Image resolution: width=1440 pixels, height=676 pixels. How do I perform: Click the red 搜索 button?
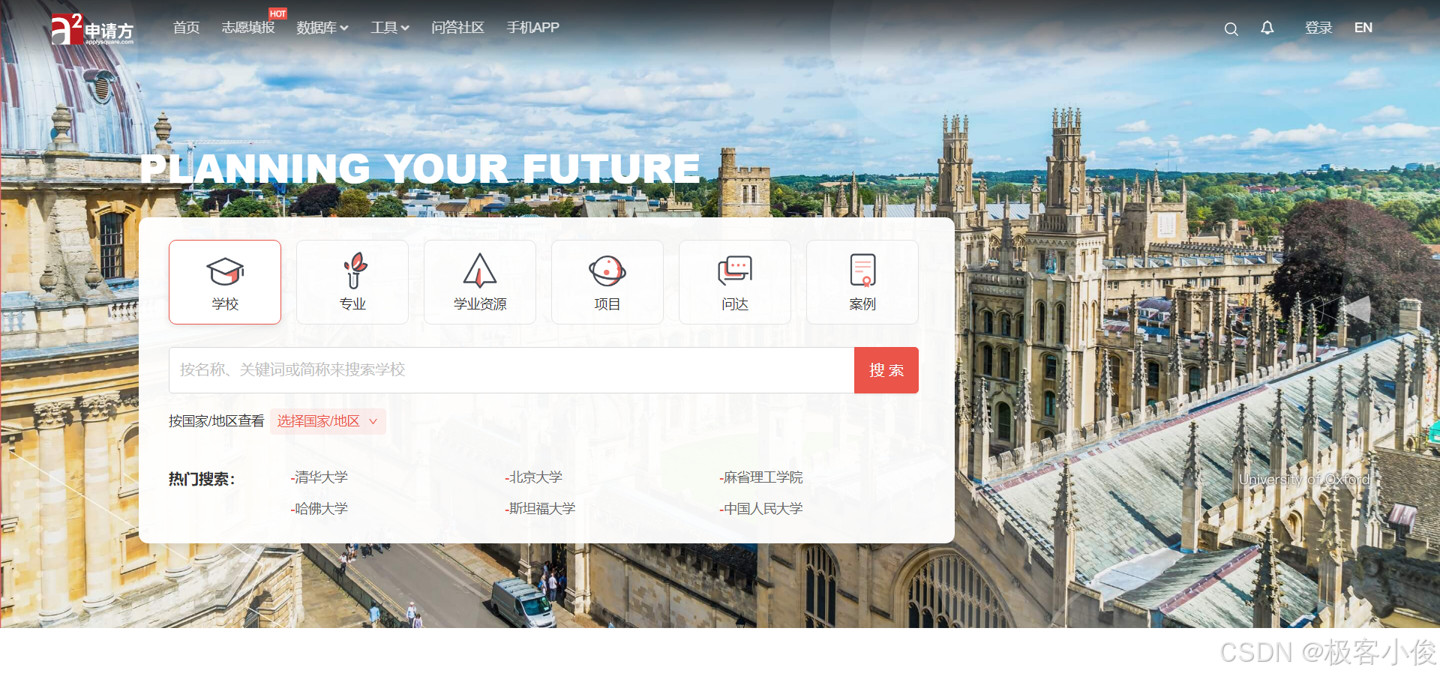[x=886, y=370]
